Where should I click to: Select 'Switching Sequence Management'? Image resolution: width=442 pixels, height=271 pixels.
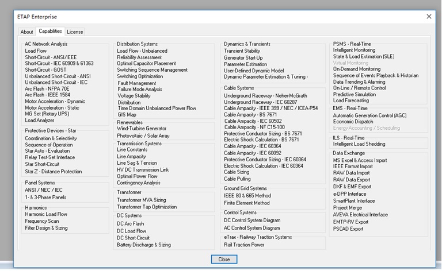(152, 69)
